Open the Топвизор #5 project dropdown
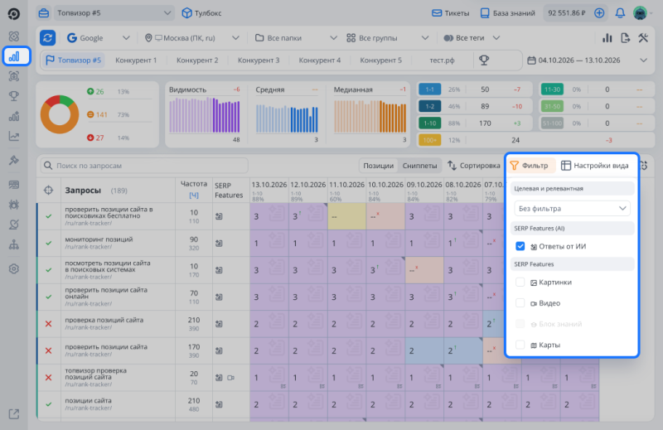 tap(114, 13)
